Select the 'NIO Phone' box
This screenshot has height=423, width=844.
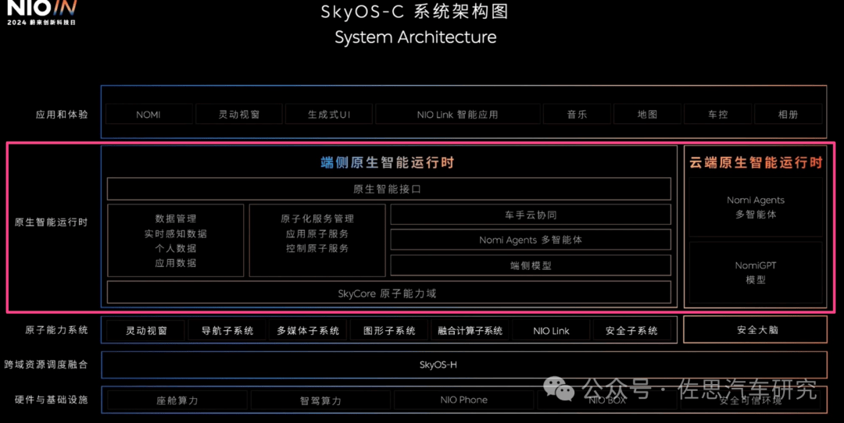pos(464,400)
